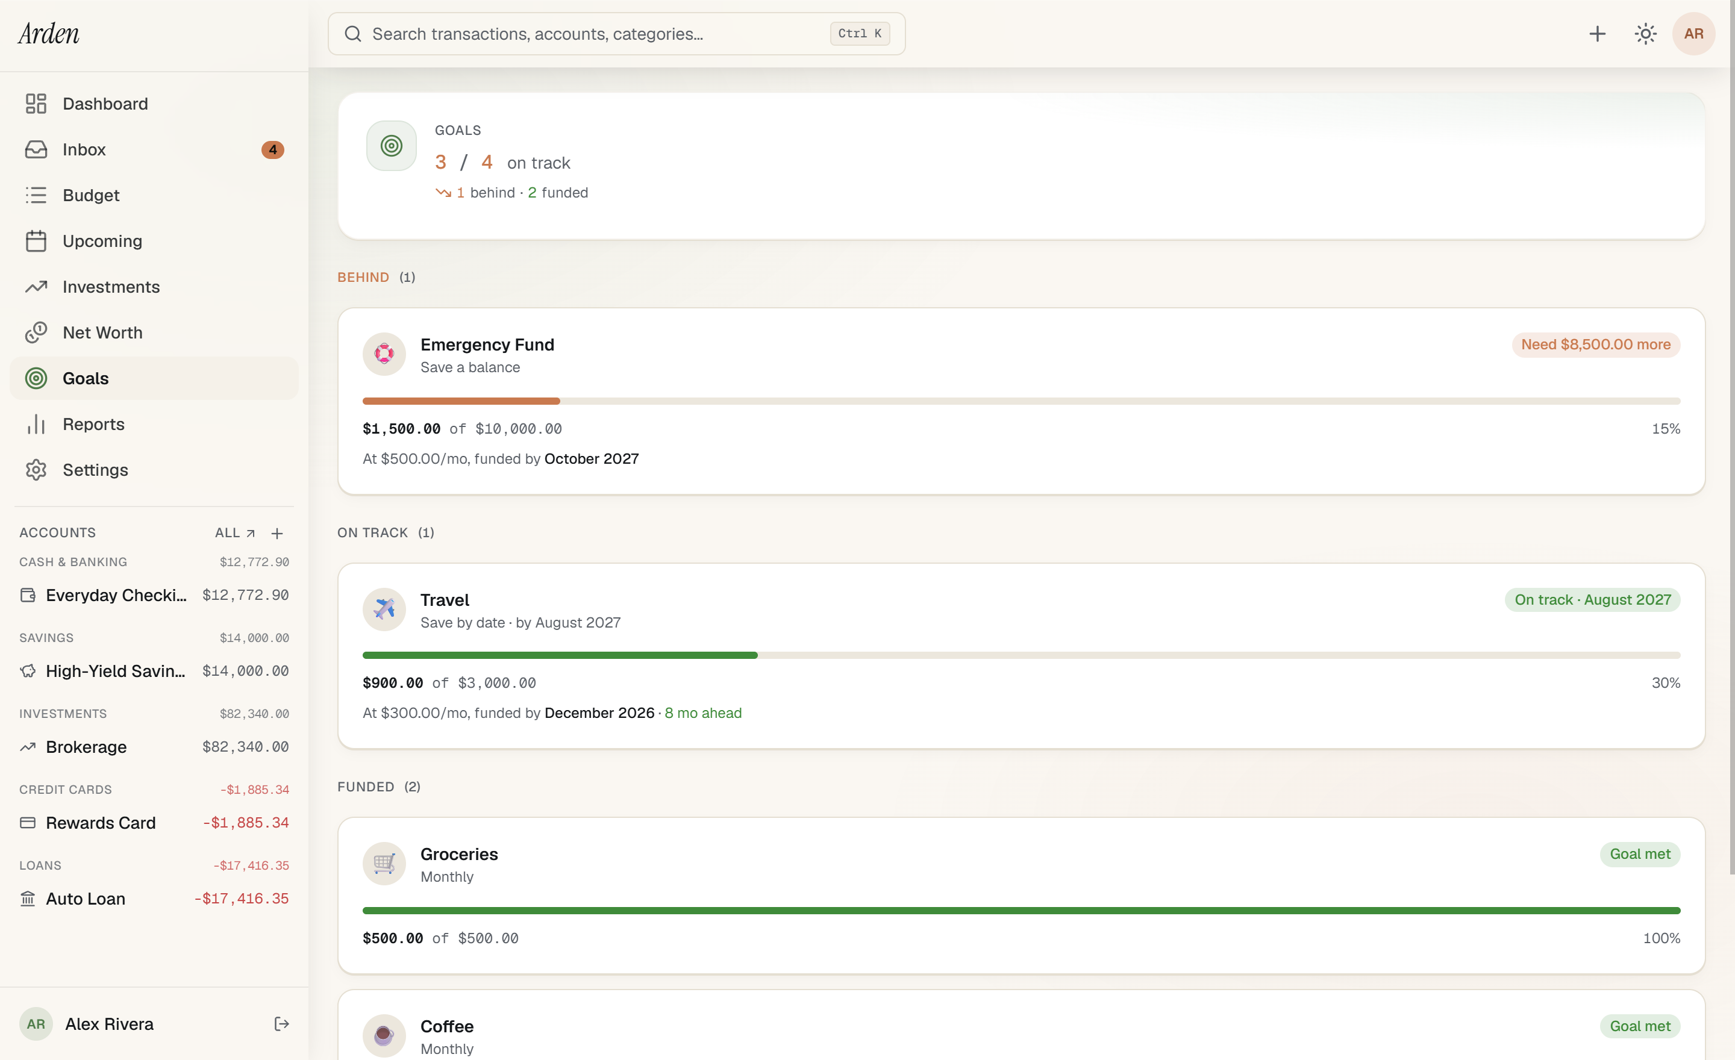
Task: Click the Brokerage trend icon
Action: coord(28,747)
